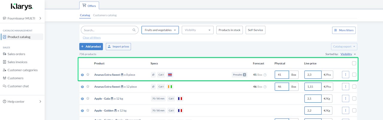Open the Fruits and vegetables dropdown
Image resolution: width=383 pixels, height=120 pixels.
pyautogui.click(x=160, y=30)
